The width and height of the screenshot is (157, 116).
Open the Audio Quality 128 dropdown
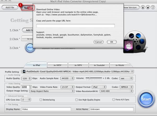(x=26, y=78)
